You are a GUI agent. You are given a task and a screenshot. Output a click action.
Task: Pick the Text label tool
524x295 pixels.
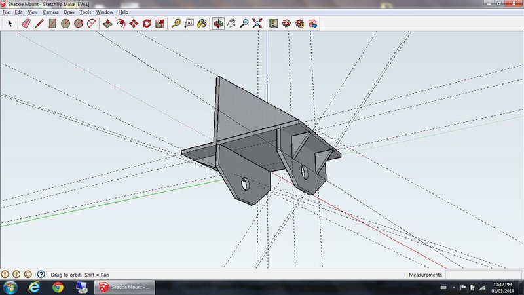(x=189, y=24)
